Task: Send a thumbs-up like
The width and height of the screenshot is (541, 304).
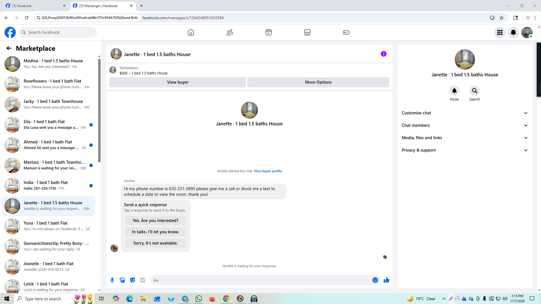Action: click(x=387, y=280)
